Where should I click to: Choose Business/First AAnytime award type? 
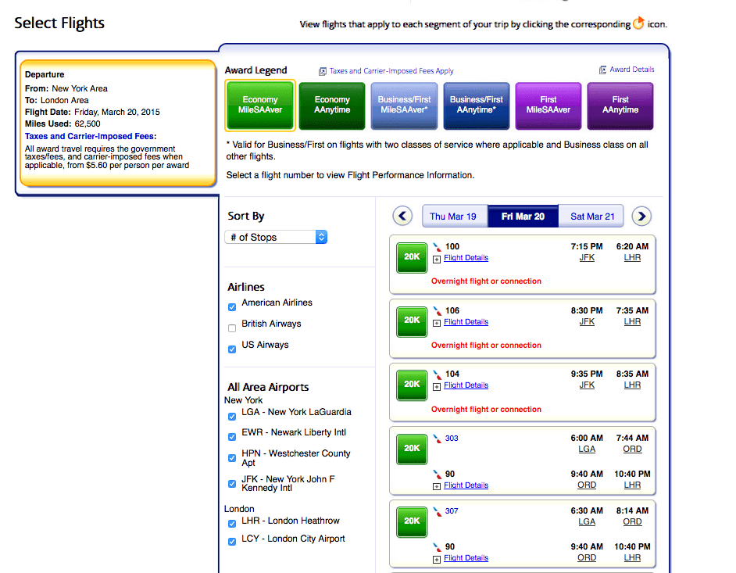click(477, 106)
